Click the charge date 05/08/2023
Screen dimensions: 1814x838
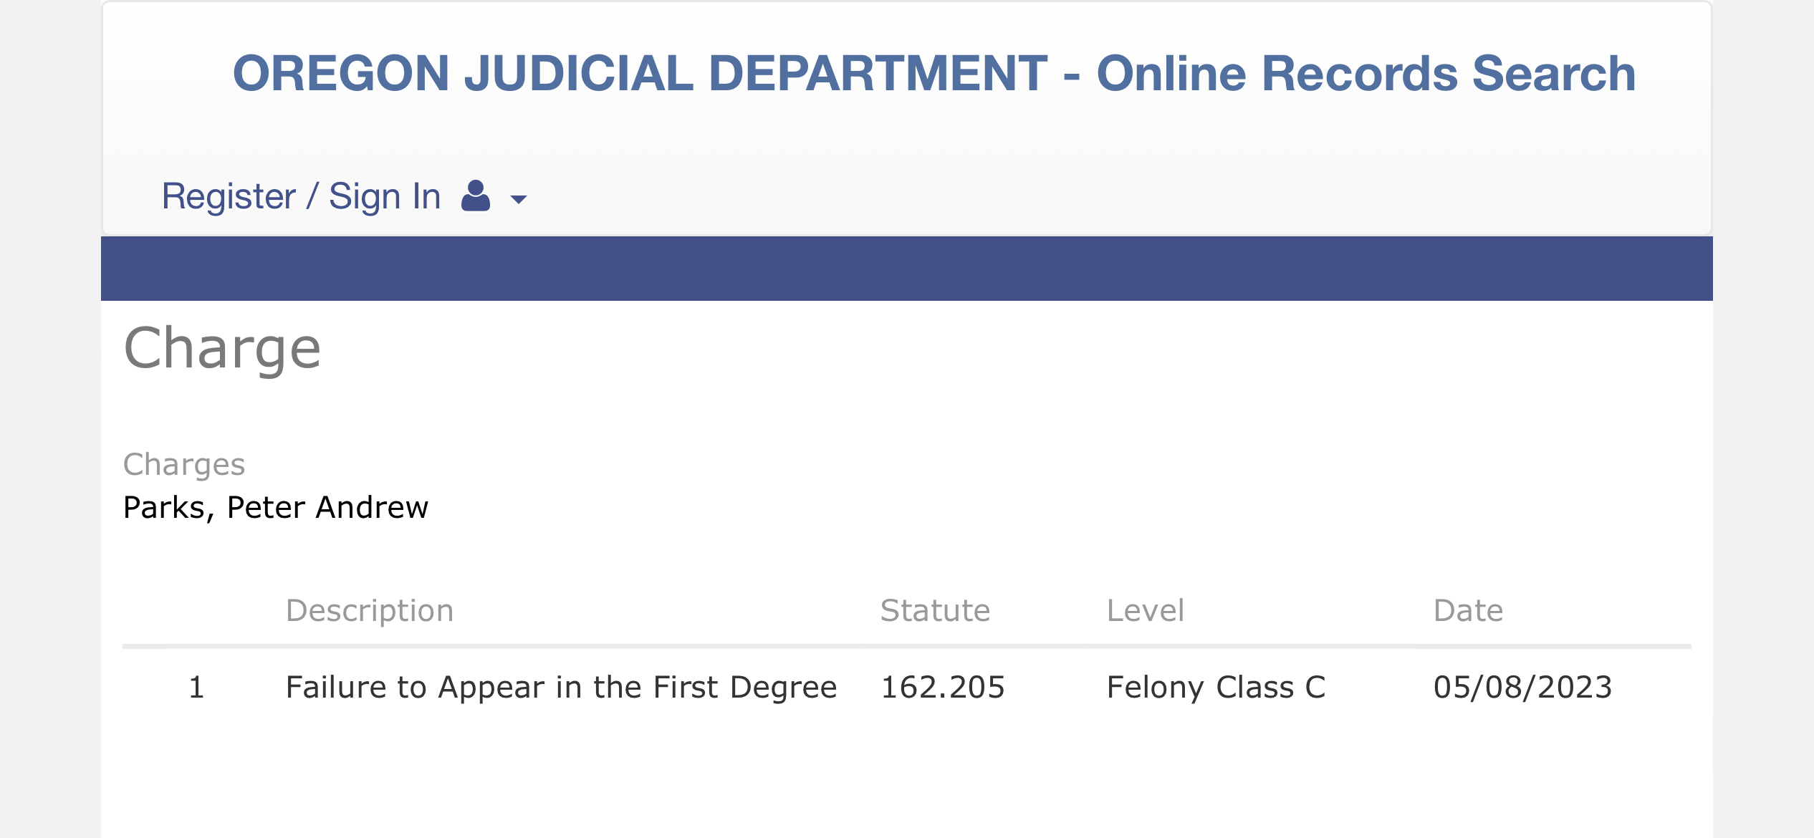point(1522,688)
